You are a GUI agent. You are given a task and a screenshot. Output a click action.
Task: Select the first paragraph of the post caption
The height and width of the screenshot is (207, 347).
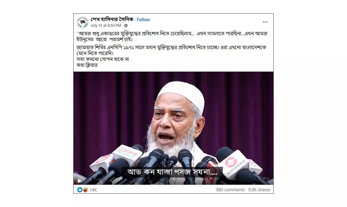click(172, 36)
